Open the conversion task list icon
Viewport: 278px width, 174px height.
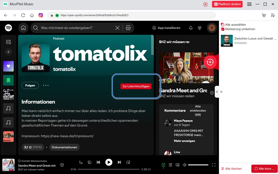[273, 15]
